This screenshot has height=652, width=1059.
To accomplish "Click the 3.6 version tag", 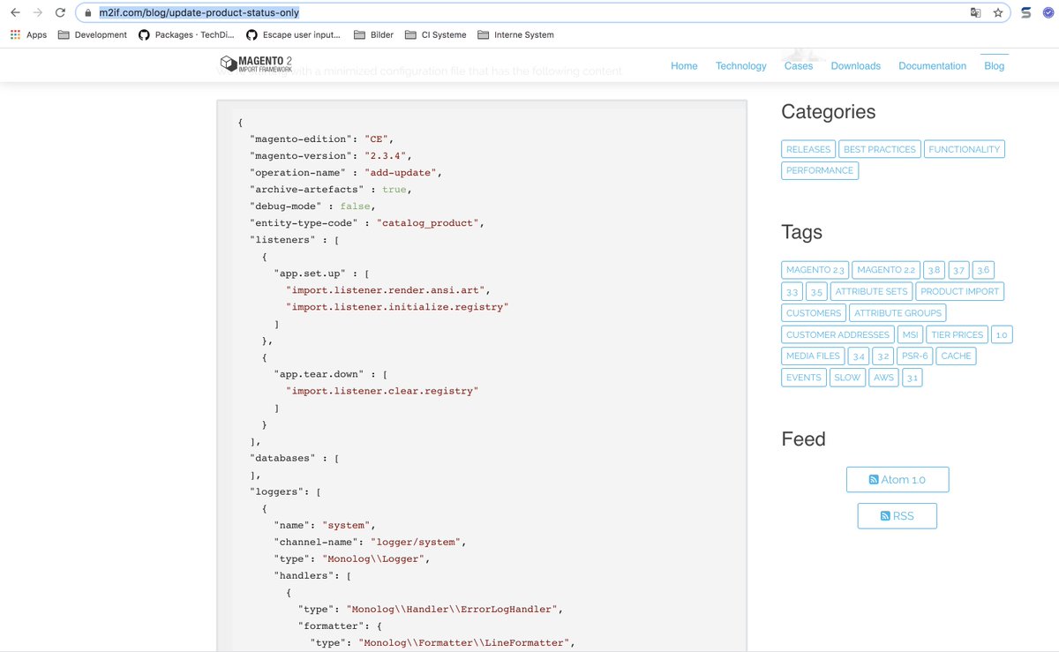I will click(x=983, y=270).
